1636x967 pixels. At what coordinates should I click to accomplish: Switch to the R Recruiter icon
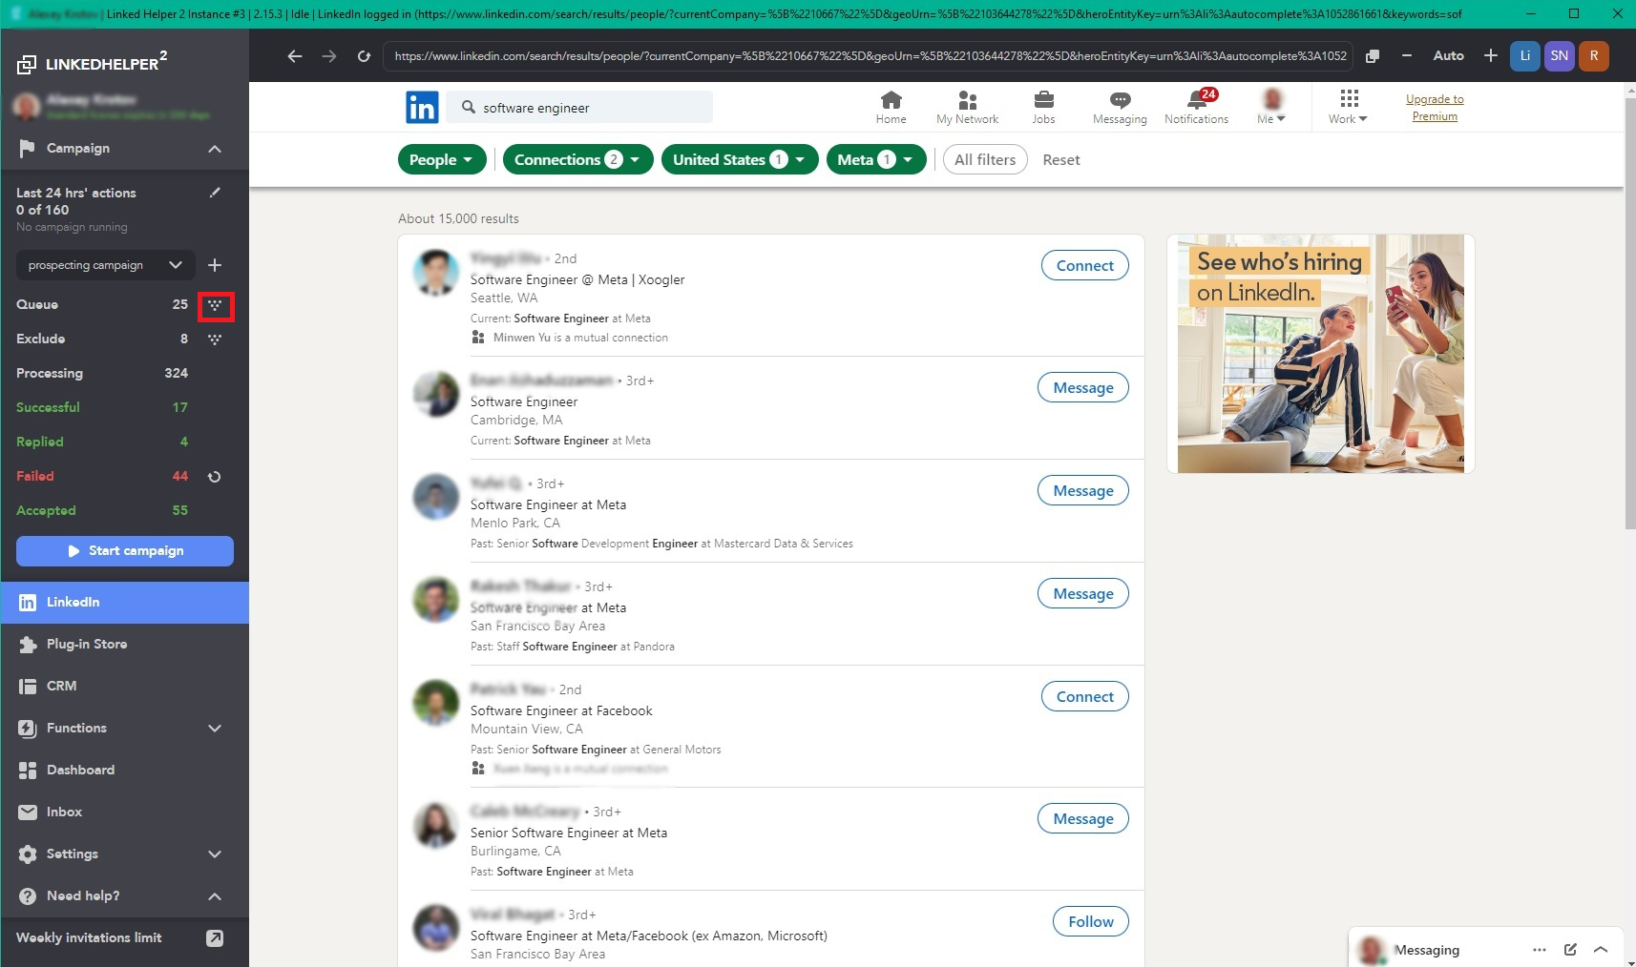(x=1594, y=56)
